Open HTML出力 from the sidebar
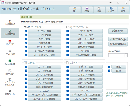The width and height of the screenshot is (130, 106). (10, 53)
